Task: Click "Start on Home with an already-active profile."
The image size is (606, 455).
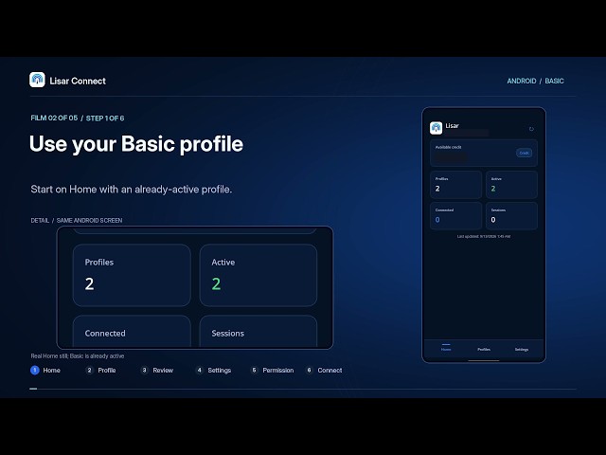Action: point(132,190)
